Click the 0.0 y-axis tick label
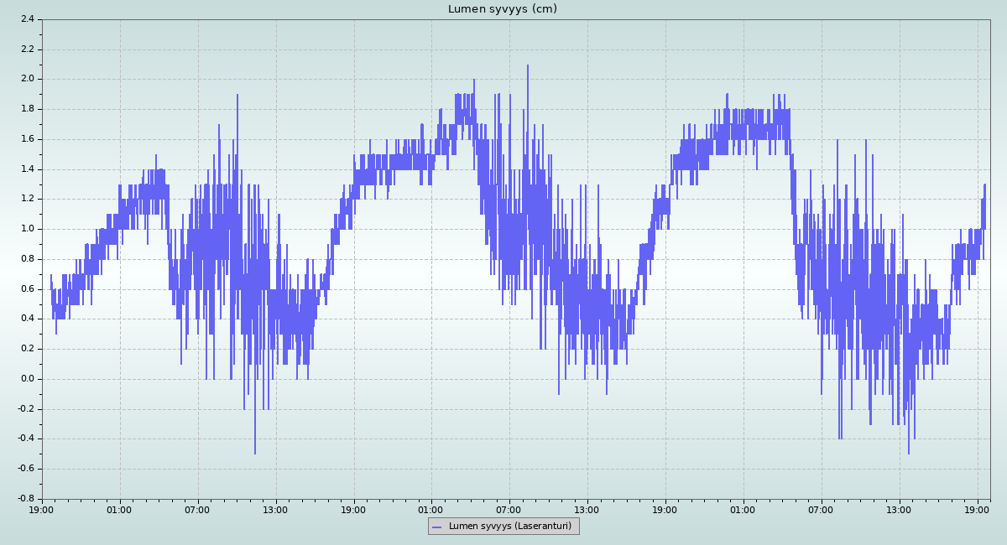This screenshot has width=1007, height=545. (x=27, y=379)
